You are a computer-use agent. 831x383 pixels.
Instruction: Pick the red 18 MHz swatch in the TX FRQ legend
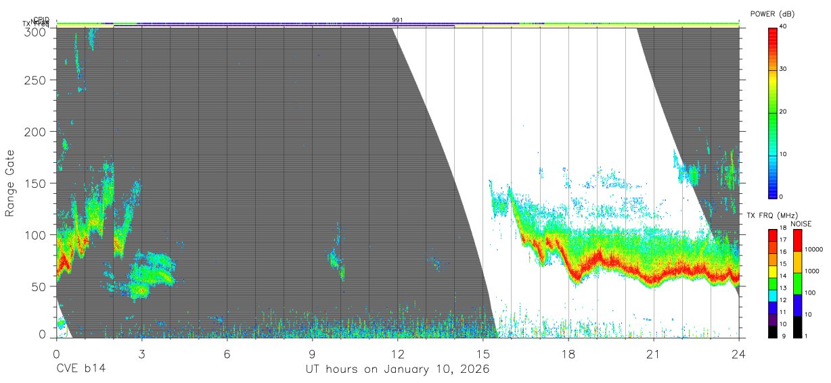(x=772, y=235)
